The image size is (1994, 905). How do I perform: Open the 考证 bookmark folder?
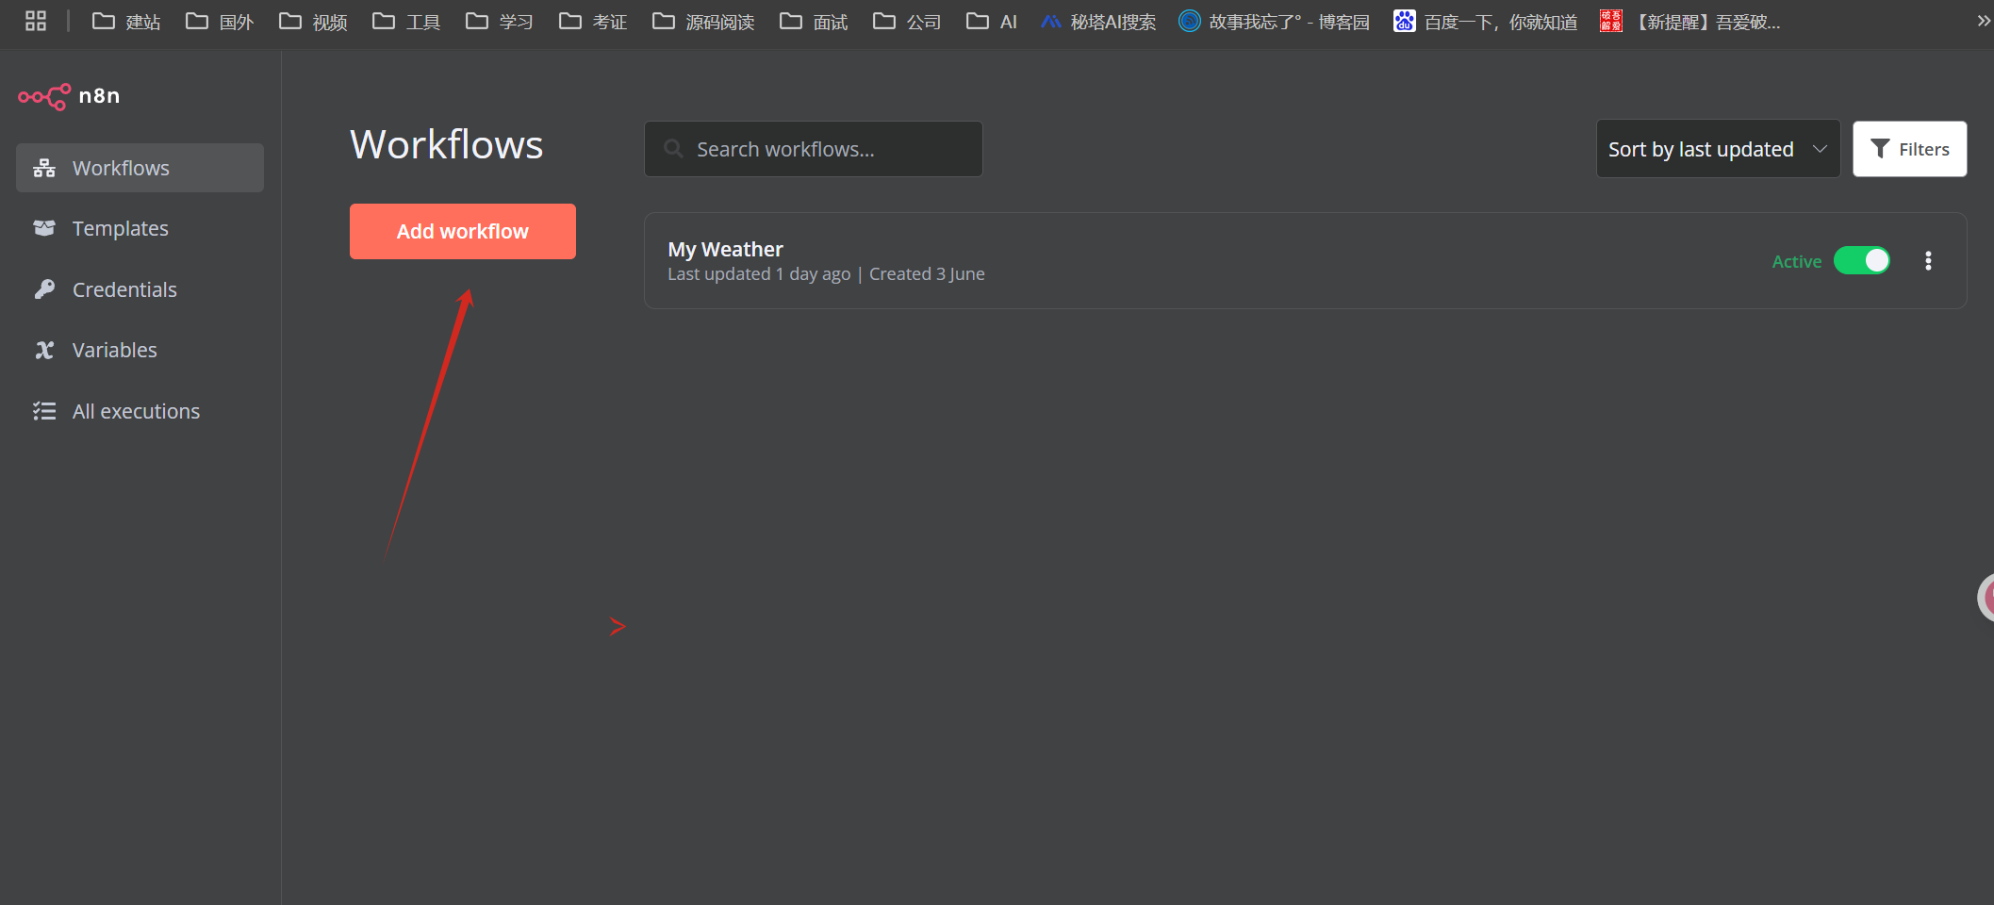(x=593, y=22)
